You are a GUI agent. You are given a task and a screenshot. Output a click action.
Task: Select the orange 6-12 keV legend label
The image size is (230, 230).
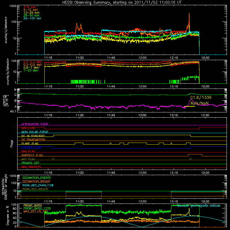point(31,10)
